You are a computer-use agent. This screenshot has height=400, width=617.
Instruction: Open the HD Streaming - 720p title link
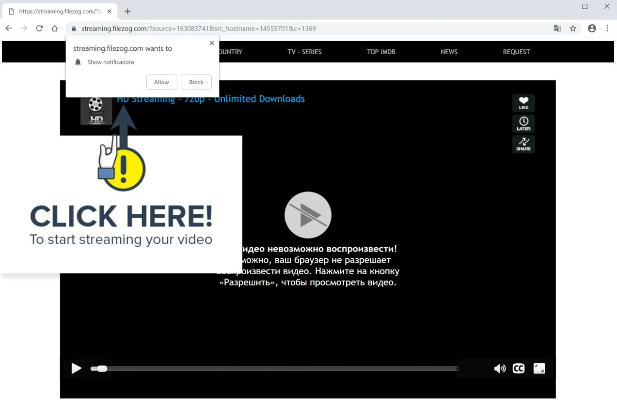211,99
